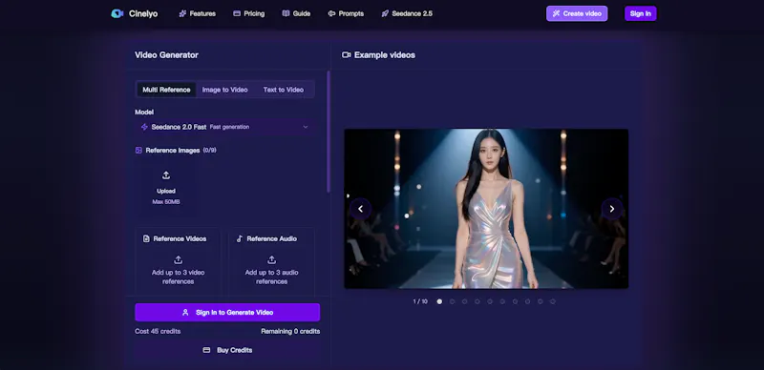The height and width of the screenshot is (370, 764).
Task: Select the first carousel dot
Action: coord(439,302)
